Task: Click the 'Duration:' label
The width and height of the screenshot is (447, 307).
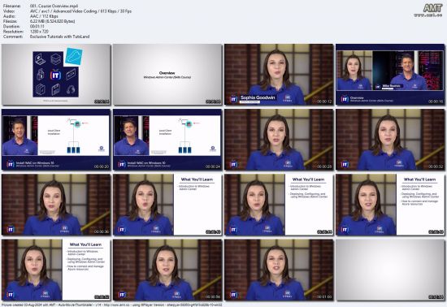Action: click(11, 27)
